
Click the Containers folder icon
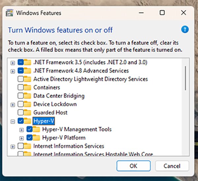pos(28,88)
